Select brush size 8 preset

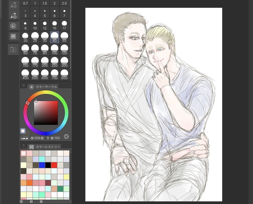pyautogui.click(x=25, y=25)
